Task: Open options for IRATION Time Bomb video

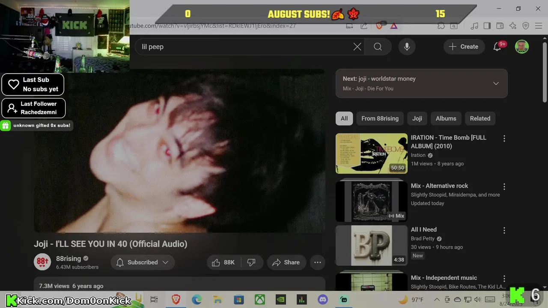Action: (x=504, y=139)
